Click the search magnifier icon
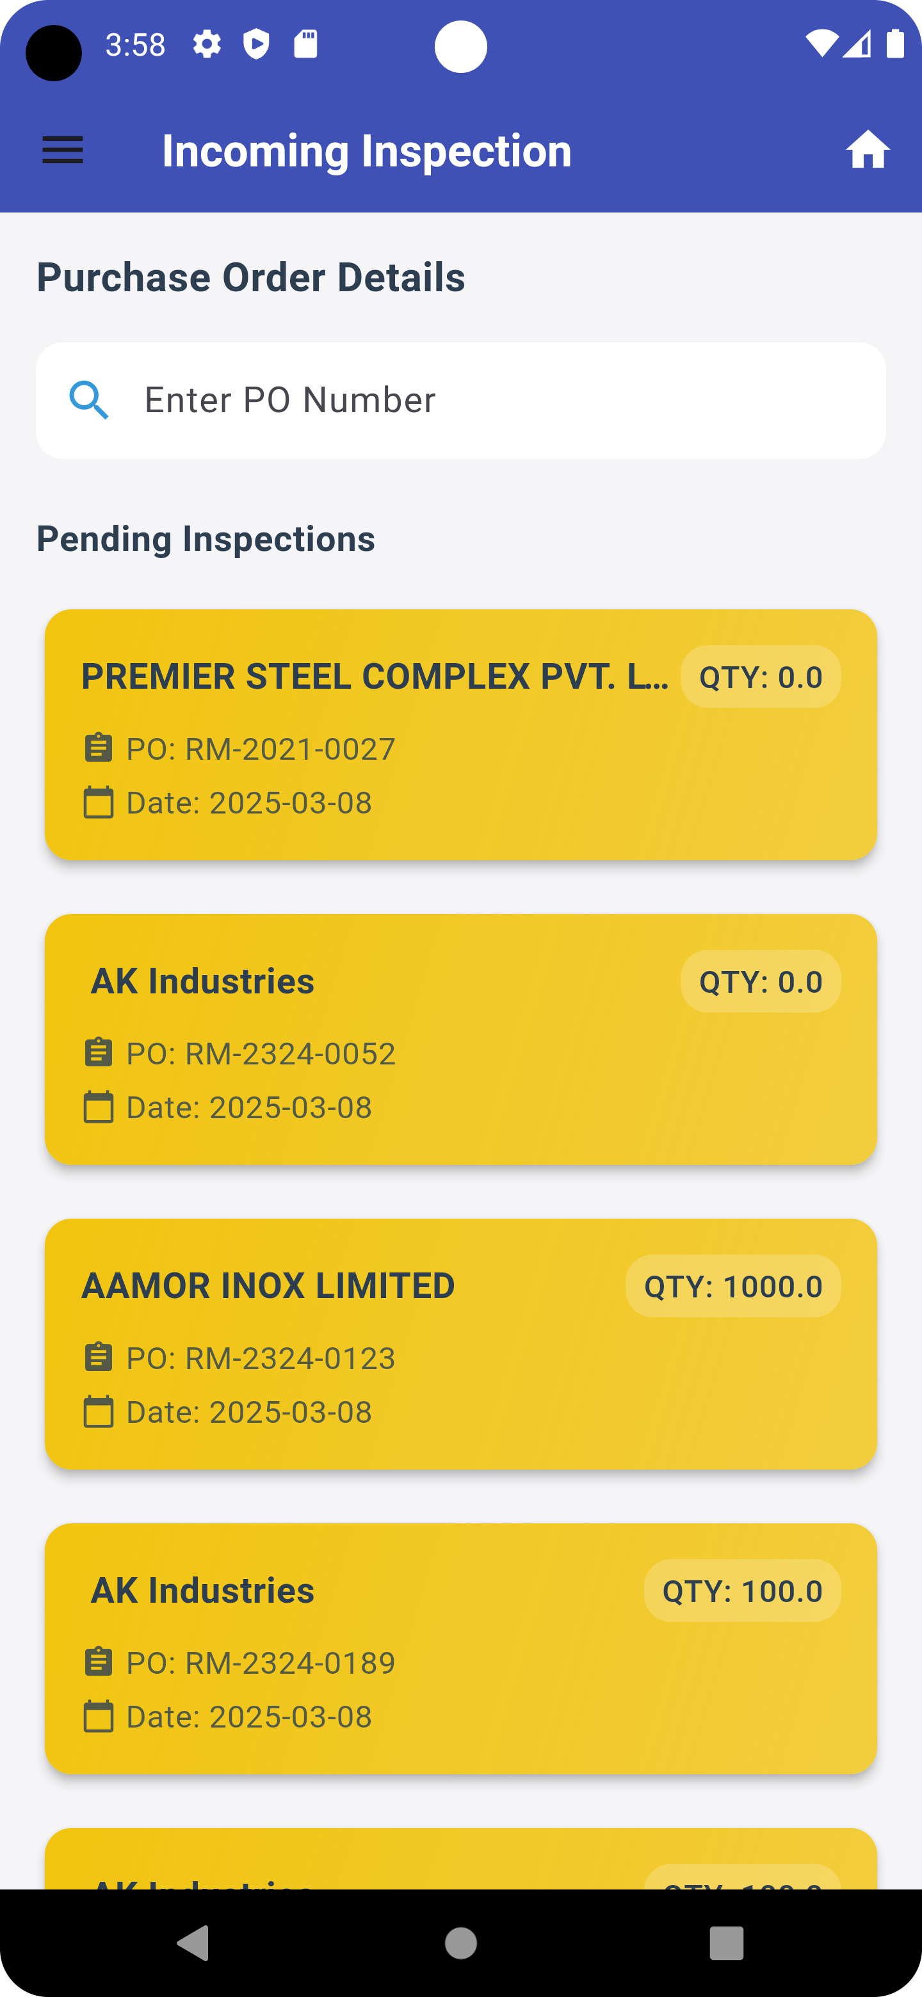Viewport: 922px width, 1997px height. pos(88,400)
